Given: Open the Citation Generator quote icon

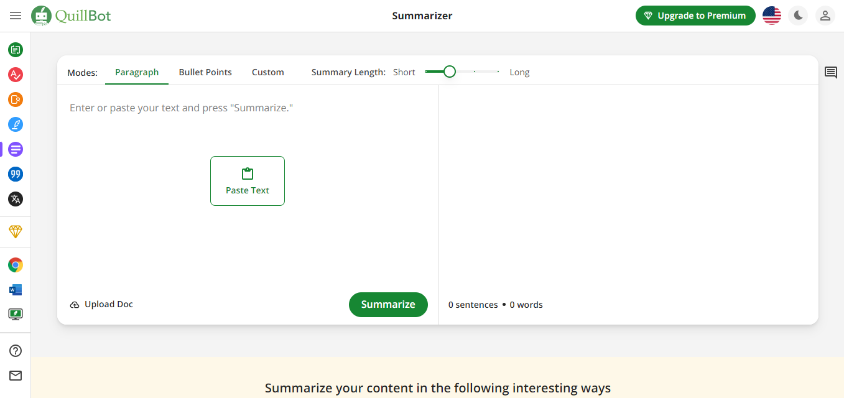Looking at the screenshot, I should pyautogui.click(x=16, y=174).
